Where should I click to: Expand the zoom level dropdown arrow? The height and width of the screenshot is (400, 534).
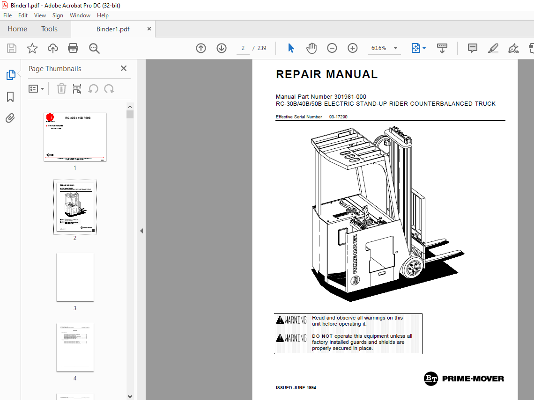[395, 48]
